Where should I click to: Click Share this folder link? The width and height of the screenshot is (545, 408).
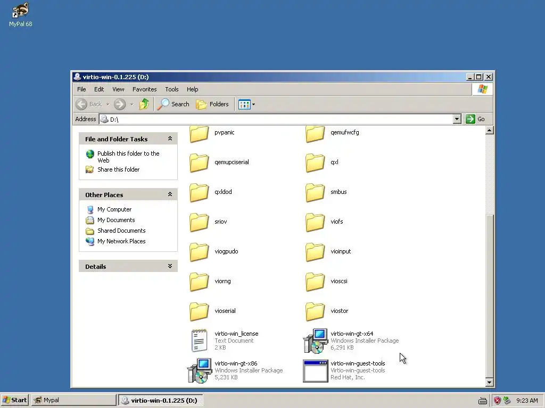point(118,169)
